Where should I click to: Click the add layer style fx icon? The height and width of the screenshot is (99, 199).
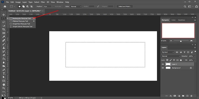coord(171,96)
